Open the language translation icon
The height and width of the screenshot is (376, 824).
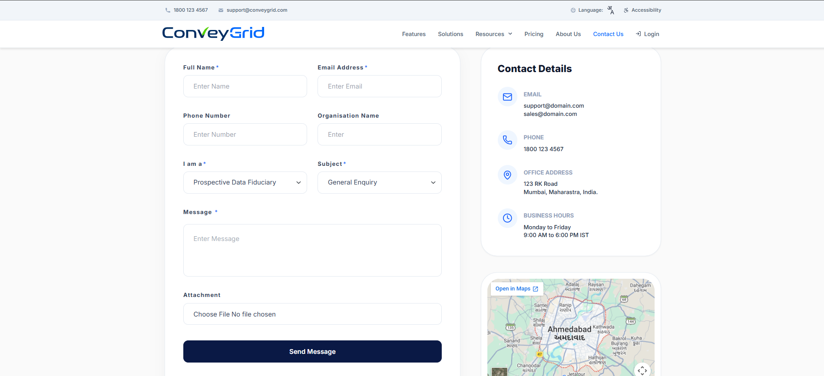coord(611,10)
